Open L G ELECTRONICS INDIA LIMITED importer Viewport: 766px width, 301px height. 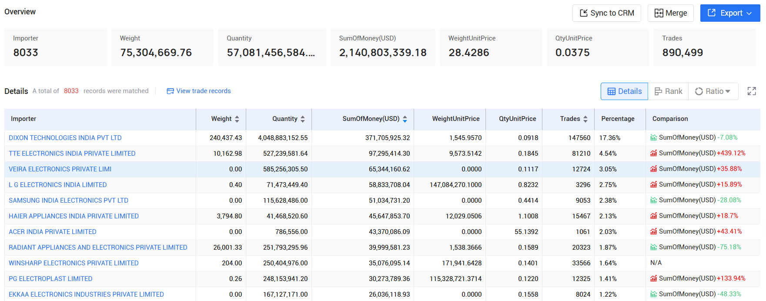coord(58,185)
